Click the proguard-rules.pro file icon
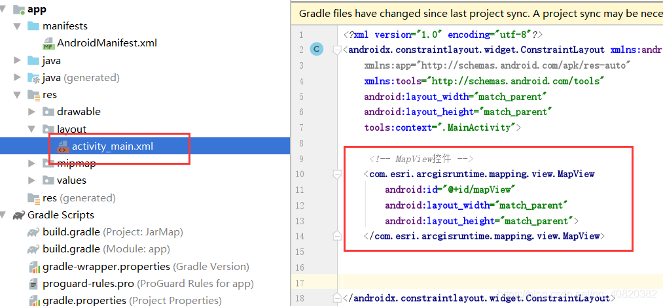 (34, 284)
